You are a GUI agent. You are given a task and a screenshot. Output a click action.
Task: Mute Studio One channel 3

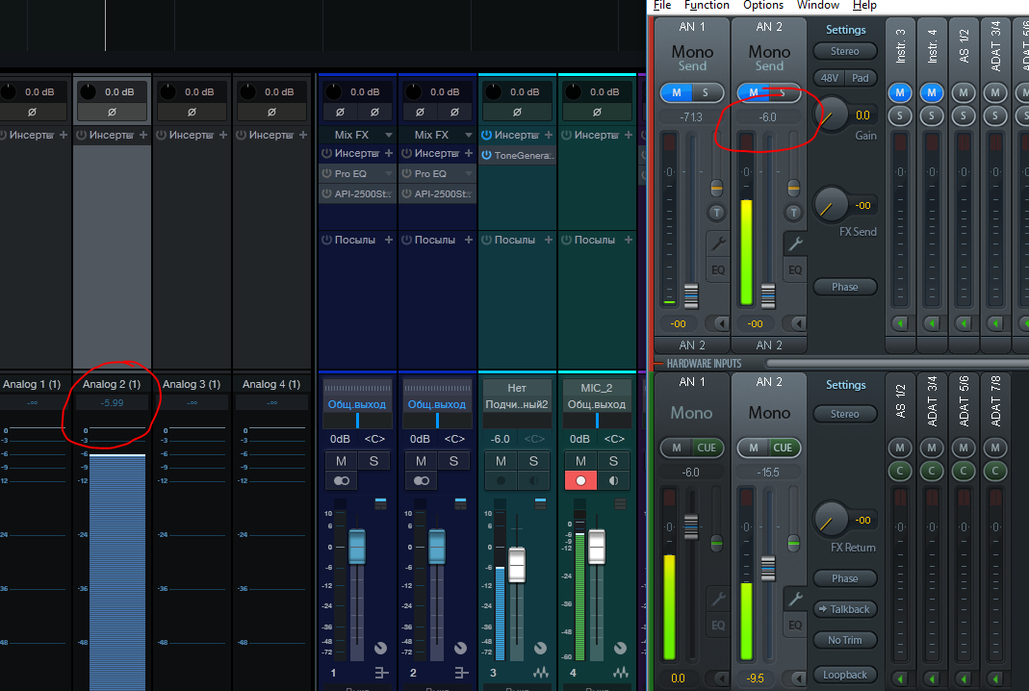tap(501, 461)
